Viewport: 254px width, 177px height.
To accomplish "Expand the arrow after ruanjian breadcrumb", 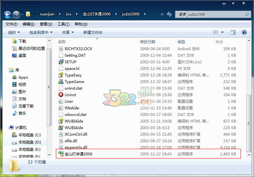I will (x=60, y=14).
